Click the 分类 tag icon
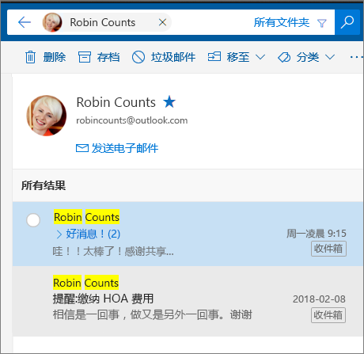The image size is (364, 354). click(x=284, y=57)
